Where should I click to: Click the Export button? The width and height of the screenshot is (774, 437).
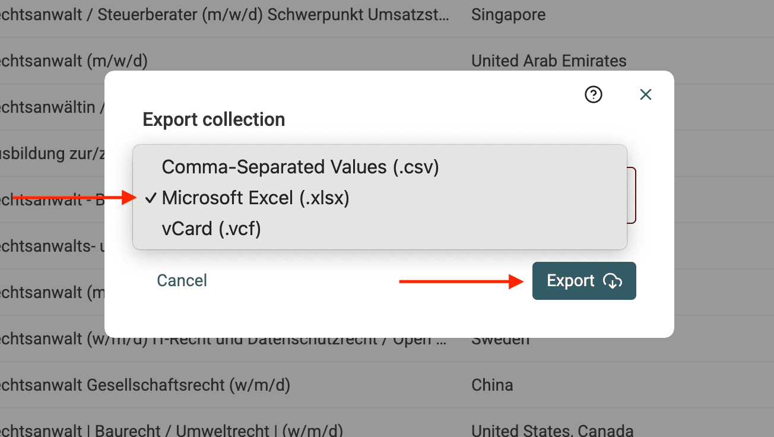click(583, 281)
